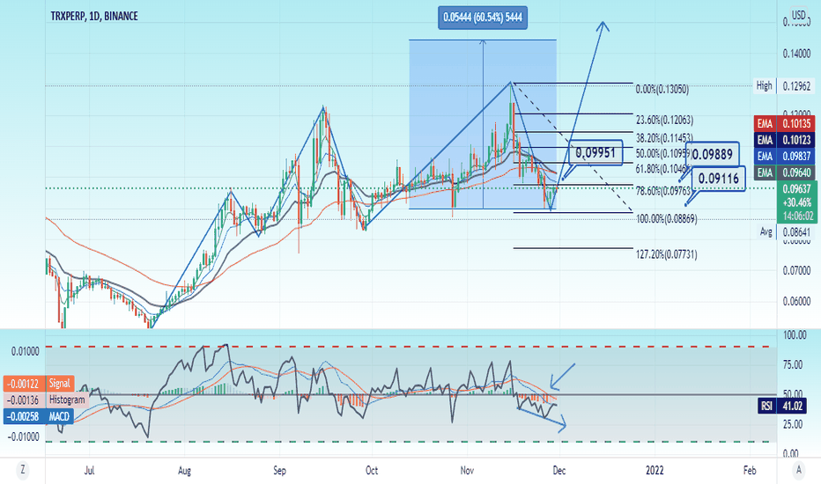The image size is (821, 484).
Task: Click the Z timezone button
Action: [23, 470]
